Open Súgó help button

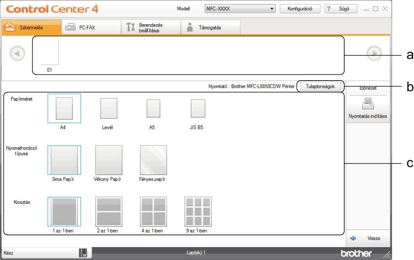click(341, 9)
